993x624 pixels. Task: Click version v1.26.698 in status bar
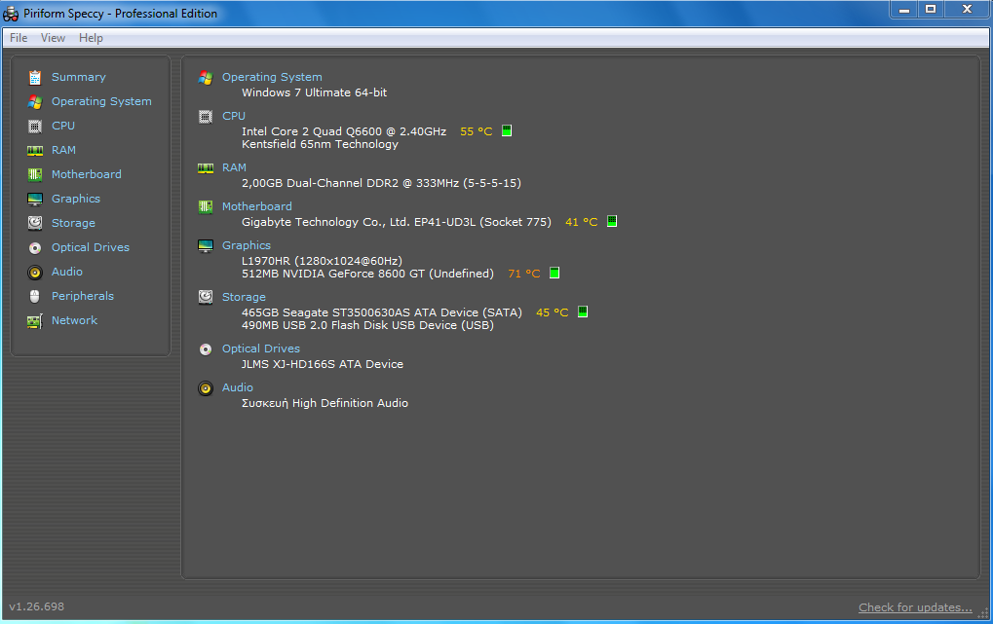click(x=36, y=606)
